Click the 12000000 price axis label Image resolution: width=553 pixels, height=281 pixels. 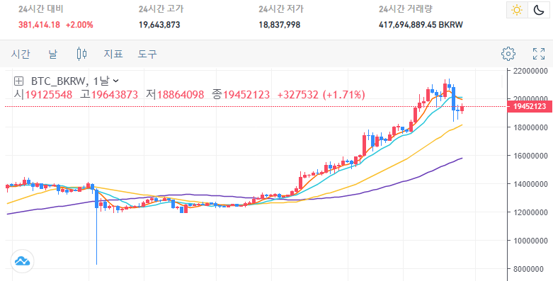point(530,212)
